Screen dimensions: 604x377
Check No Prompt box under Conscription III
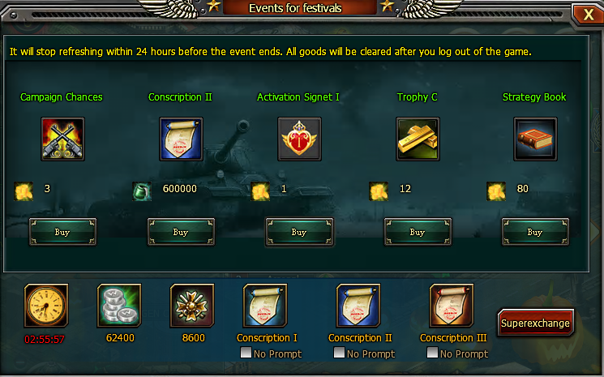(x=432, y=353)
